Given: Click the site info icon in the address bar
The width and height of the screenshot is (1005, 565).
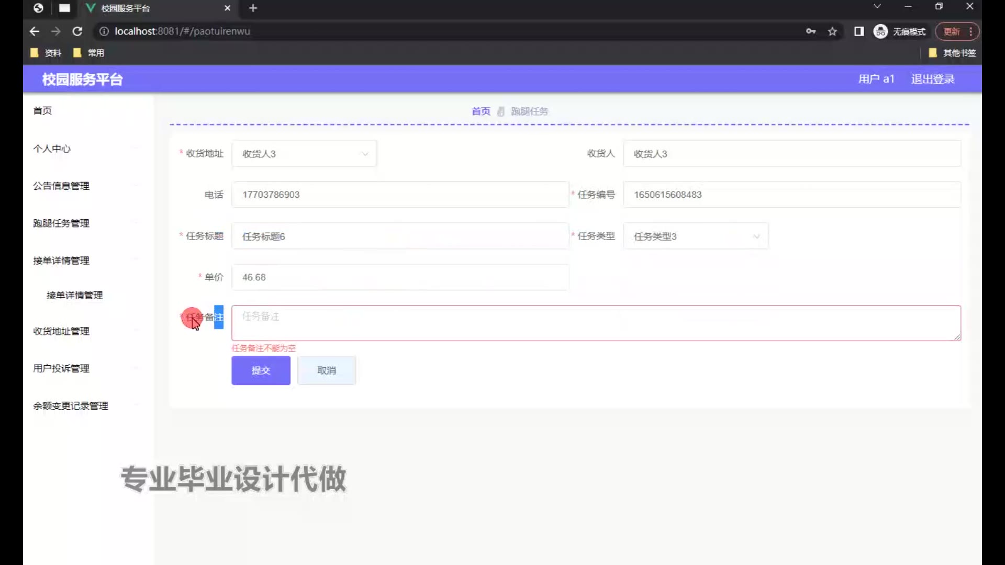Looking at the screenshot, I should coord(104,31).
